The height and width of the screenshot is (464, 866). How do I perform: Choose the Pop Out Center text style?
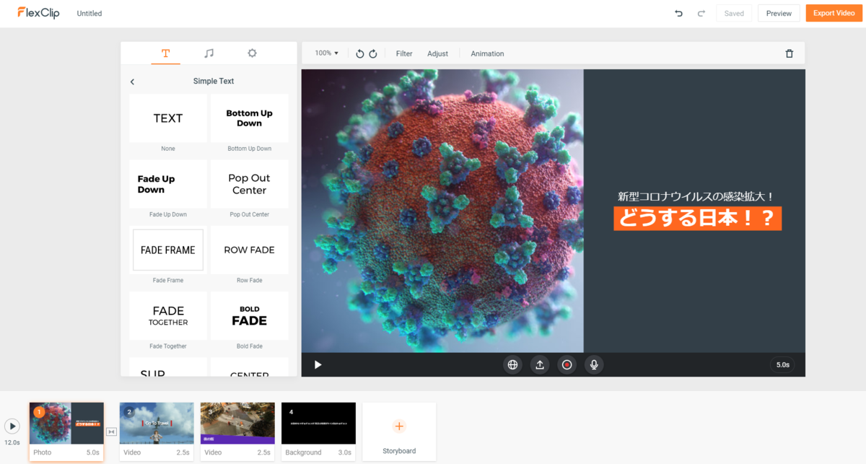pyautogui.click(x=249, y=184)
